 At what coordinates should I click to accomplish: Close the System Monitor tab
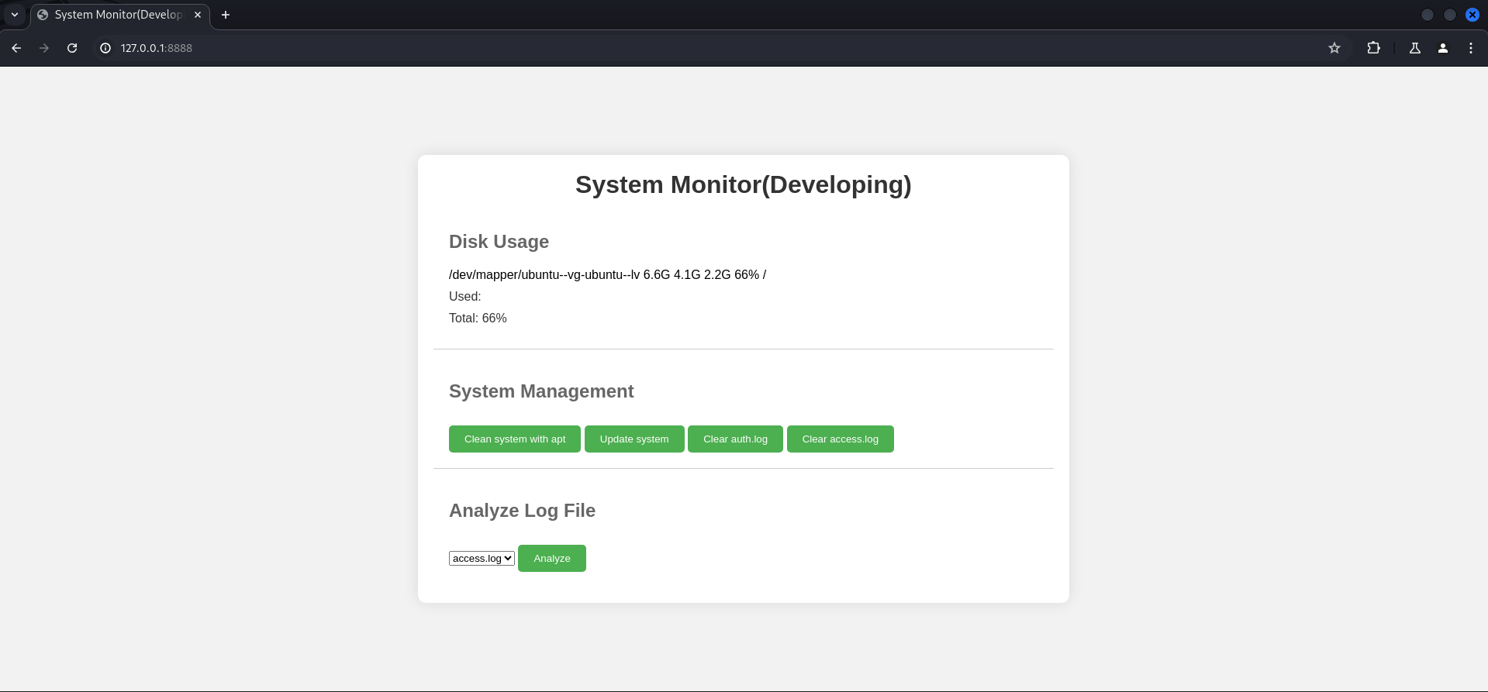click(x=198, y=15)
